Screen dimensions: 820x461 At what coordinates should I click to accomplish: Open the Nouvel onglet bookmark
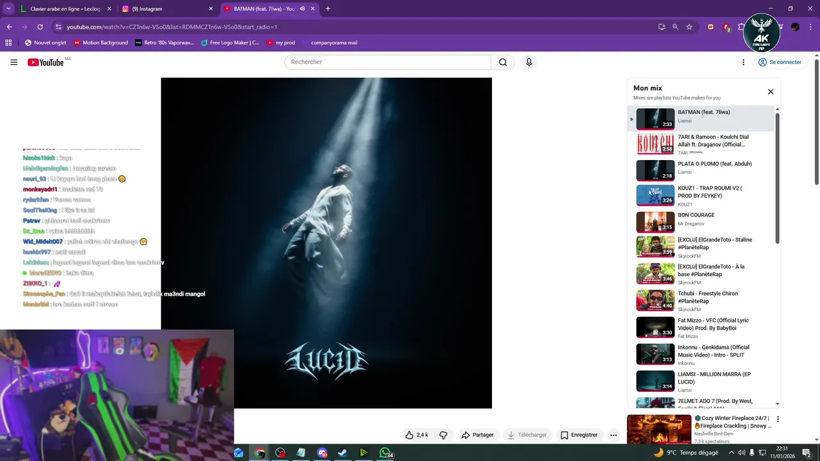[45, 43]
